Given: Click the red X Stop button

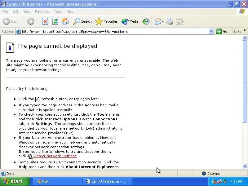Looking at the screenshot, I should click(x=45, y=21).
